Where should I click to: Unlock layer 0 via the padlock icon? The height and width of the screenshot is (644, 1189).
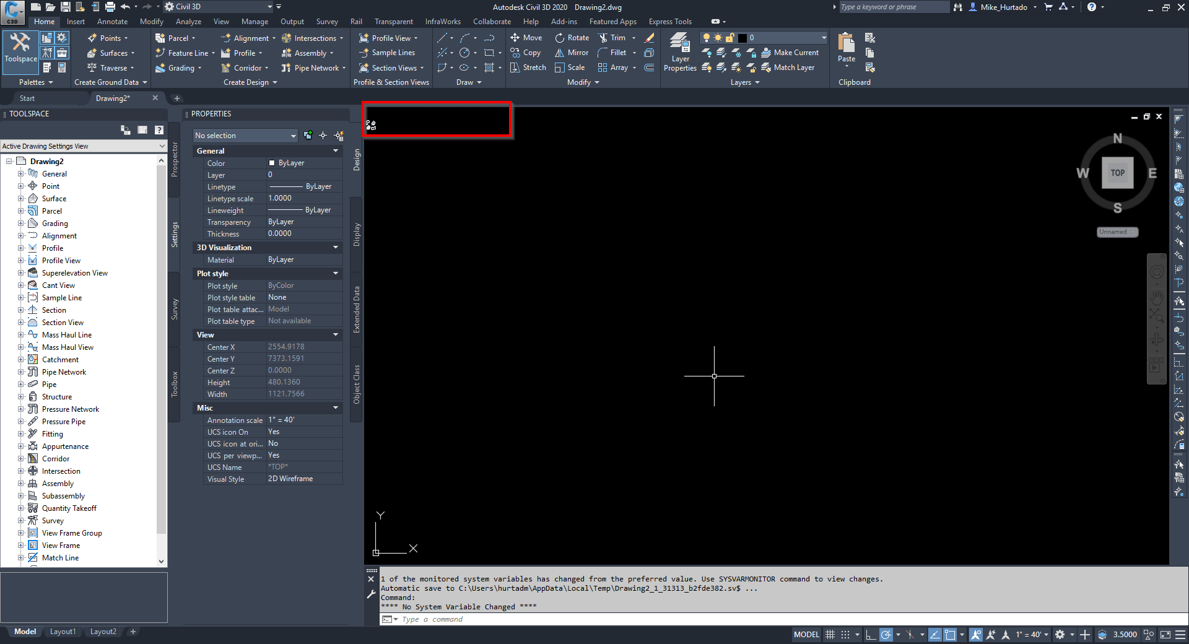tap(730, 38)
